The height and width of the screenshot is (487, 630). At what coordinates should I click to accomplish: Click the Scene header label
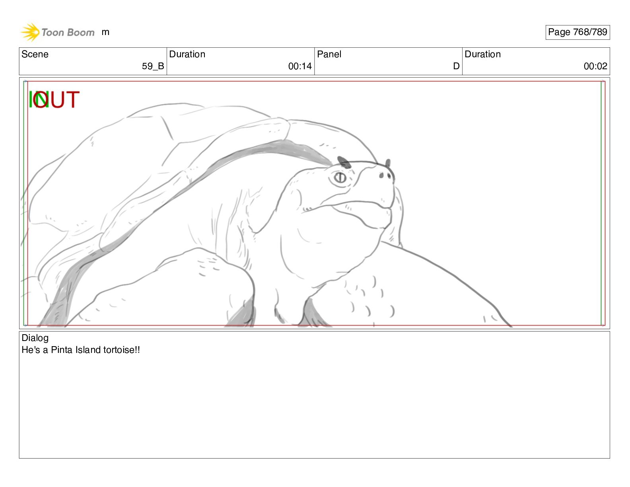[x=35, y=54]
